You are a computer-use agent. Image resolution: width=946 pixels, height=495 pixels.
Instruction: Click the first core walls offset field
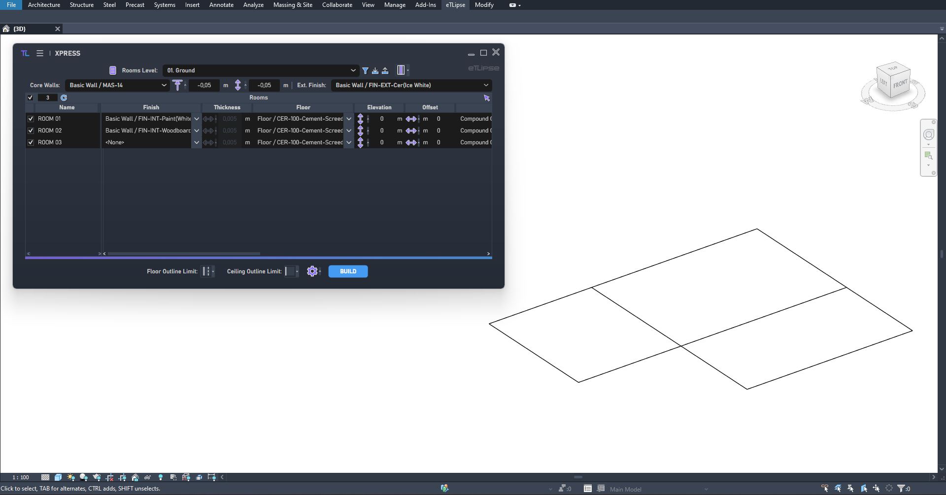[x=204, y=85]
